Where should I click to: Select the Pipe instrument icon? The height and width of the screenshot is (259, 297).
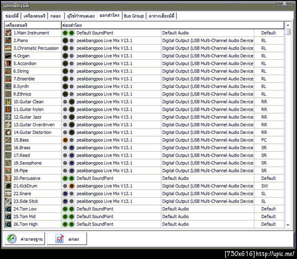point(8,171)
